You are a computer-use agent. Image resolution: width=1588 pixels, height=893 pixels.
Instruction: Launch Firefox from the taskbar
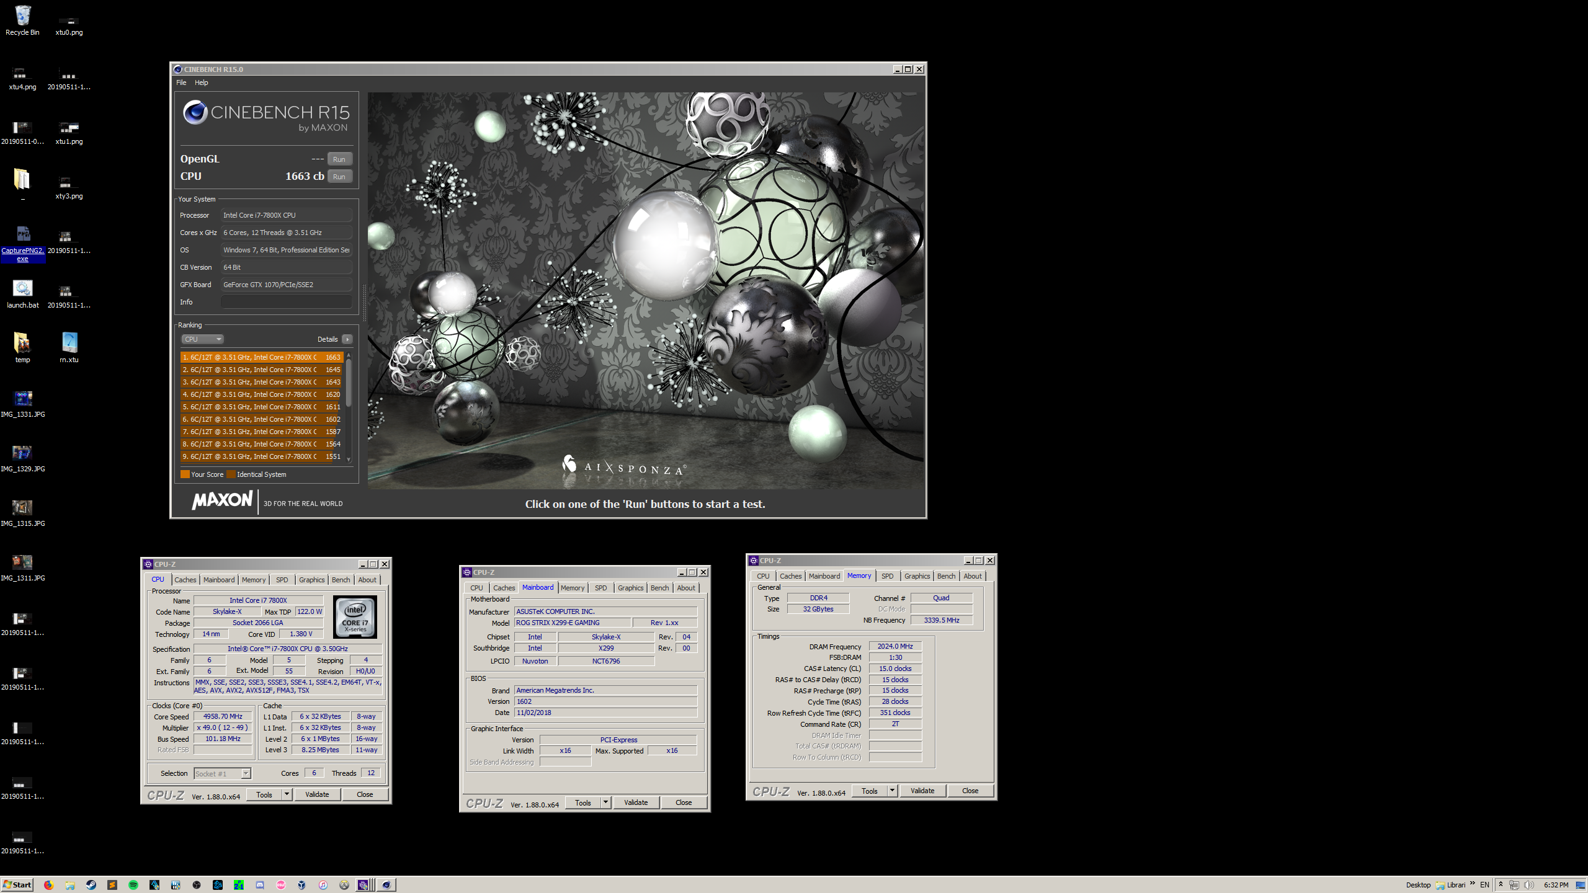[x=49, y=885]
